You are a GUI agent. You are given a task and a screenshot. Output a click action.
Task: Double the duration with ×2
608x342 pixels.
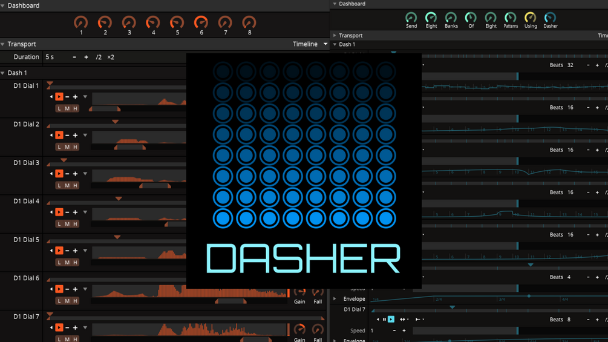(x=111, y=57)
